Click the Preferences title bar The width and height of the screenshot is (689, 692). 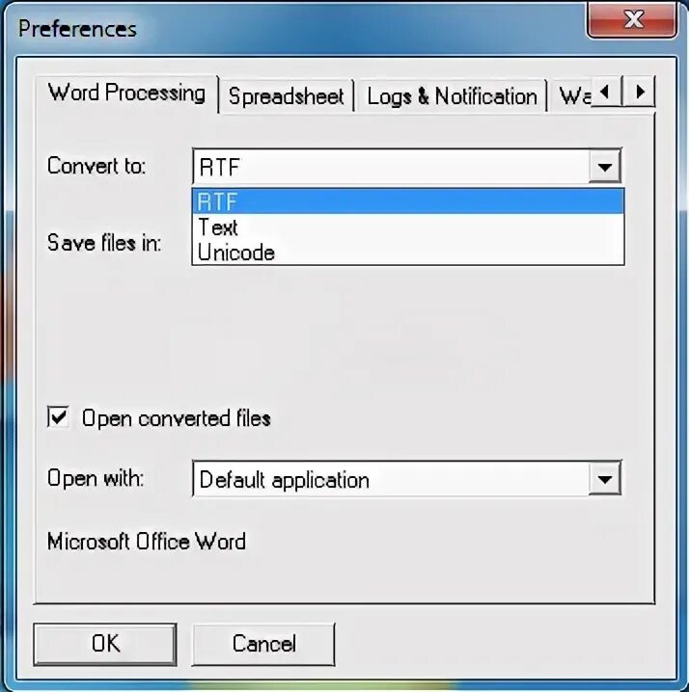pos(291,28)
